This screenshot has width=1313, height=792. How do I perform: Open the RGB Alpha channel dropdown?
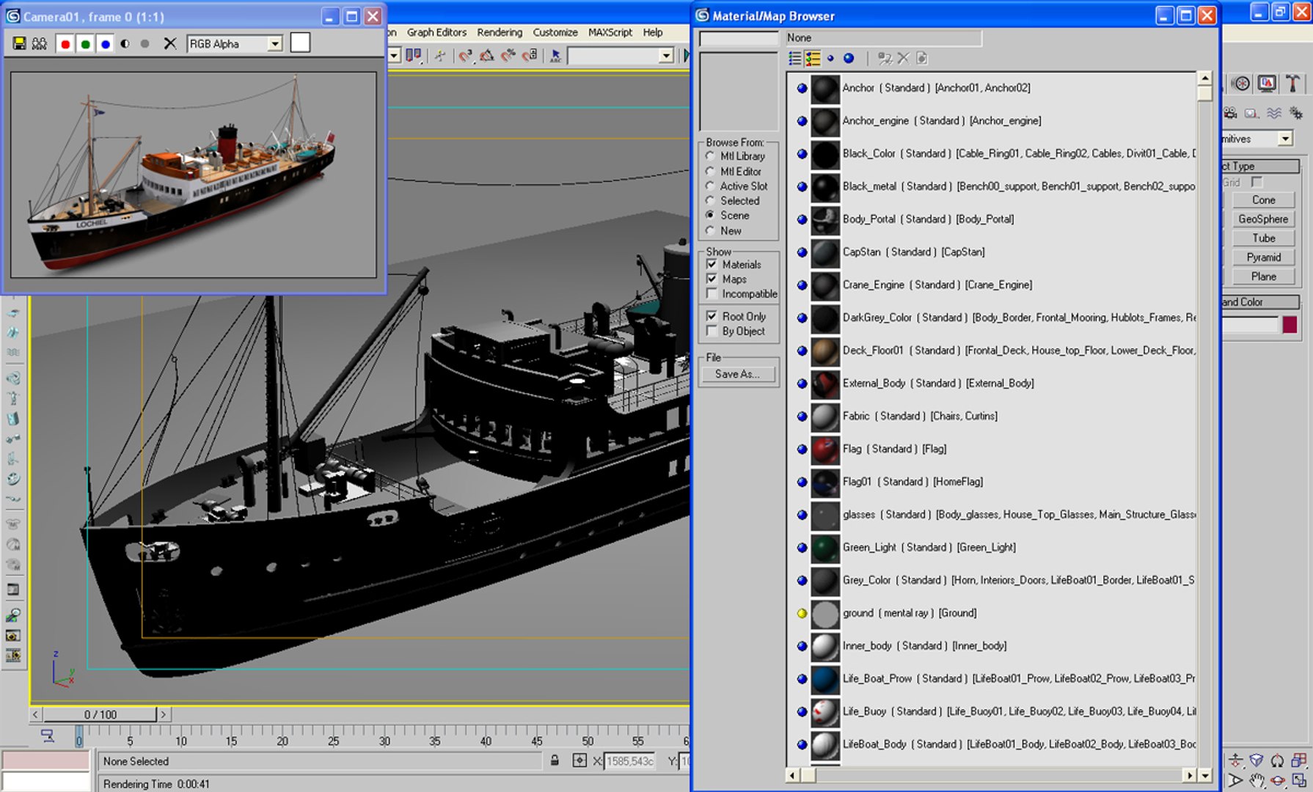coord(274,44)
